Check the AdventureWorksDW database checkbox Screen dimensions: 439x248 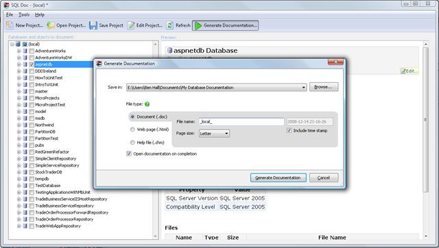tap(32, 58)
